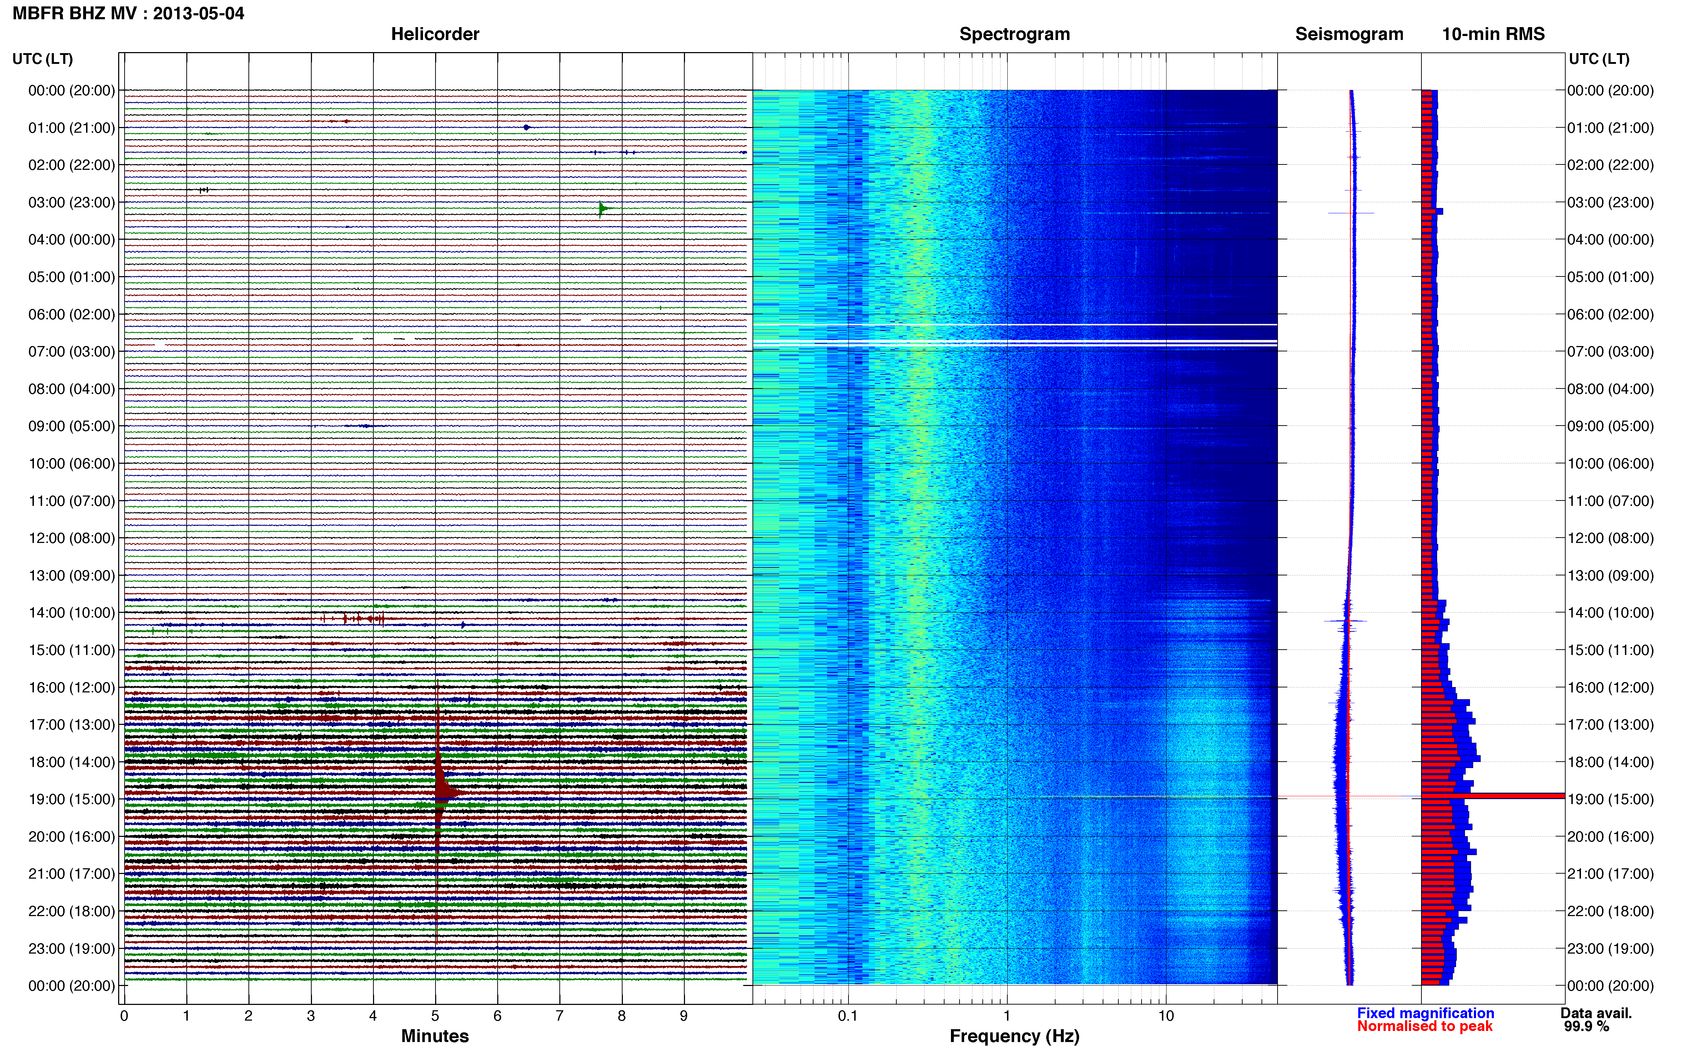This screenshot has width=1692, height=1057.
Task: Click right time label '12:00 (08:00)'
Action: click(x=1611, y=538)
